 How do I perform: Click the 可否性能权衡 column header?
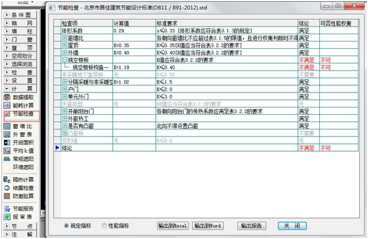pos(339,23)
